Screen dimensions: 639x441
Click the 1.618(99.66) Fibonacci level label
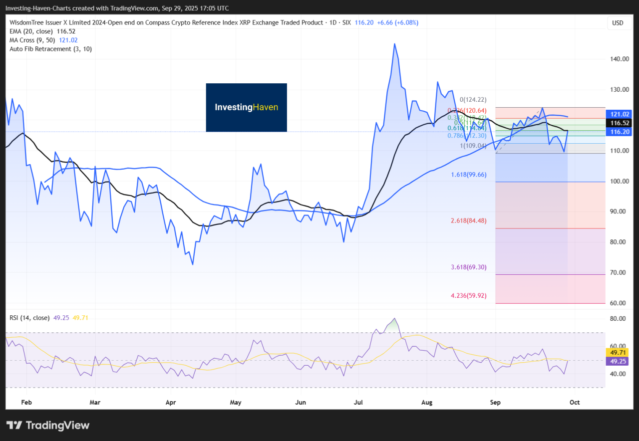tap(468, 175)
